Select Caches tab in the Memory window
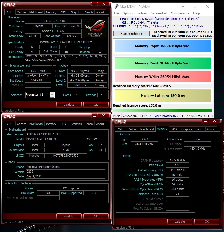 click(x=132, y=129)
